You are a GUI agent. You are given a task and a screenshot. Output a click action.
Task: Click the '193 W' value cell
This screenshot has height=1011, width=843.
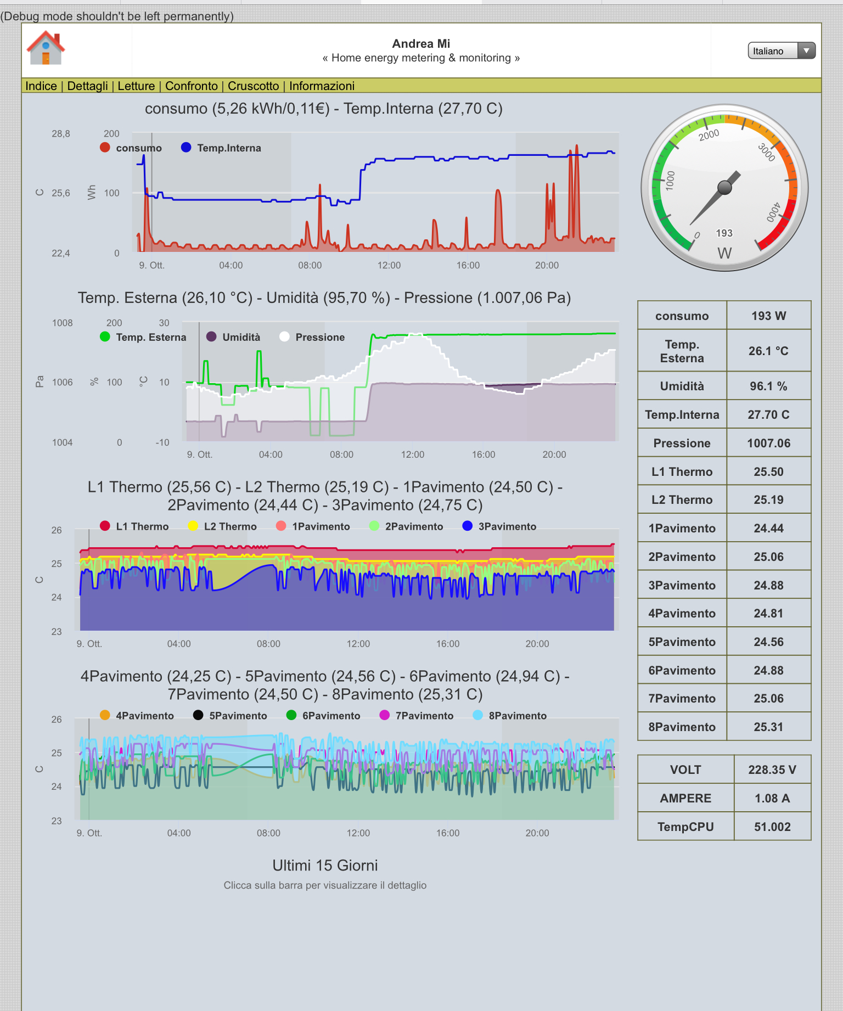point(769,316)
